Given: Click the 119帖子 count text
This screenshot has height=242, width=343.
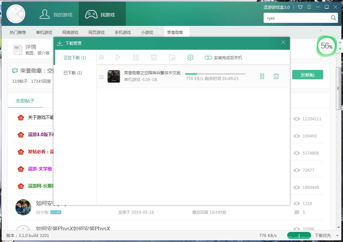Looking at the screenshot, I should pos(20,81).
